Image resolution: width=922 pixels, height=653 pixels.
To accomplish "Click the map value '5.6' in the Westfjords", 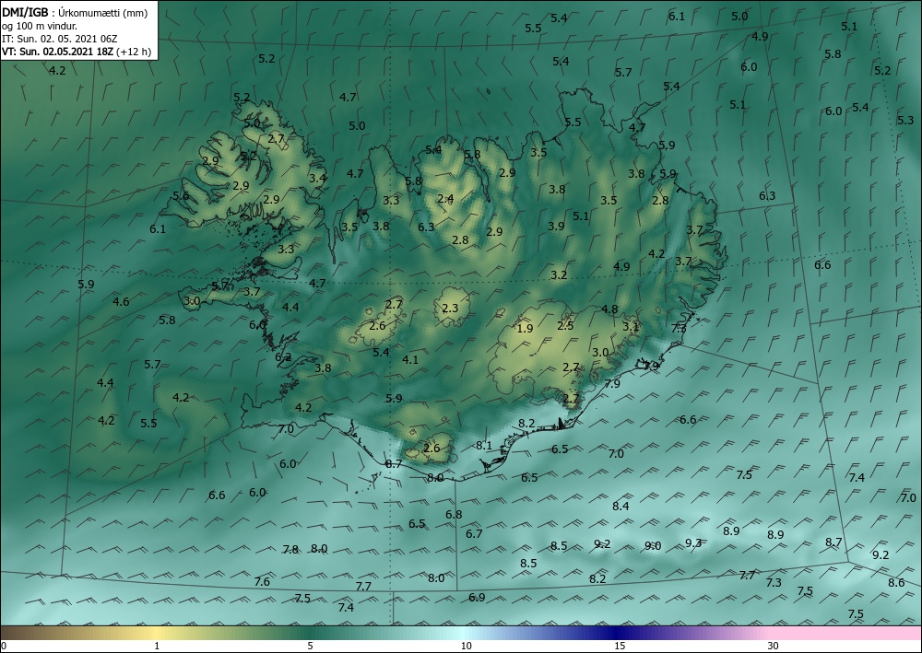I will (x=181, y=195).
